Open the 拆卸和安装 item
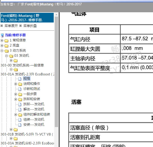 coord(32,99)
